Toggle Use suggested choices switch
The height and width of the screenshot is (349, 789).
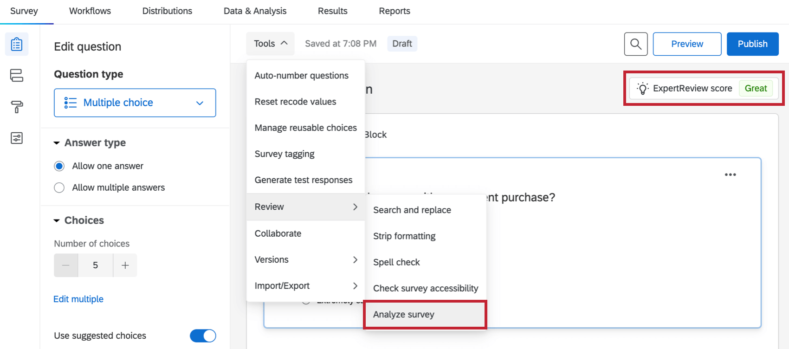(x=203, y=336)
